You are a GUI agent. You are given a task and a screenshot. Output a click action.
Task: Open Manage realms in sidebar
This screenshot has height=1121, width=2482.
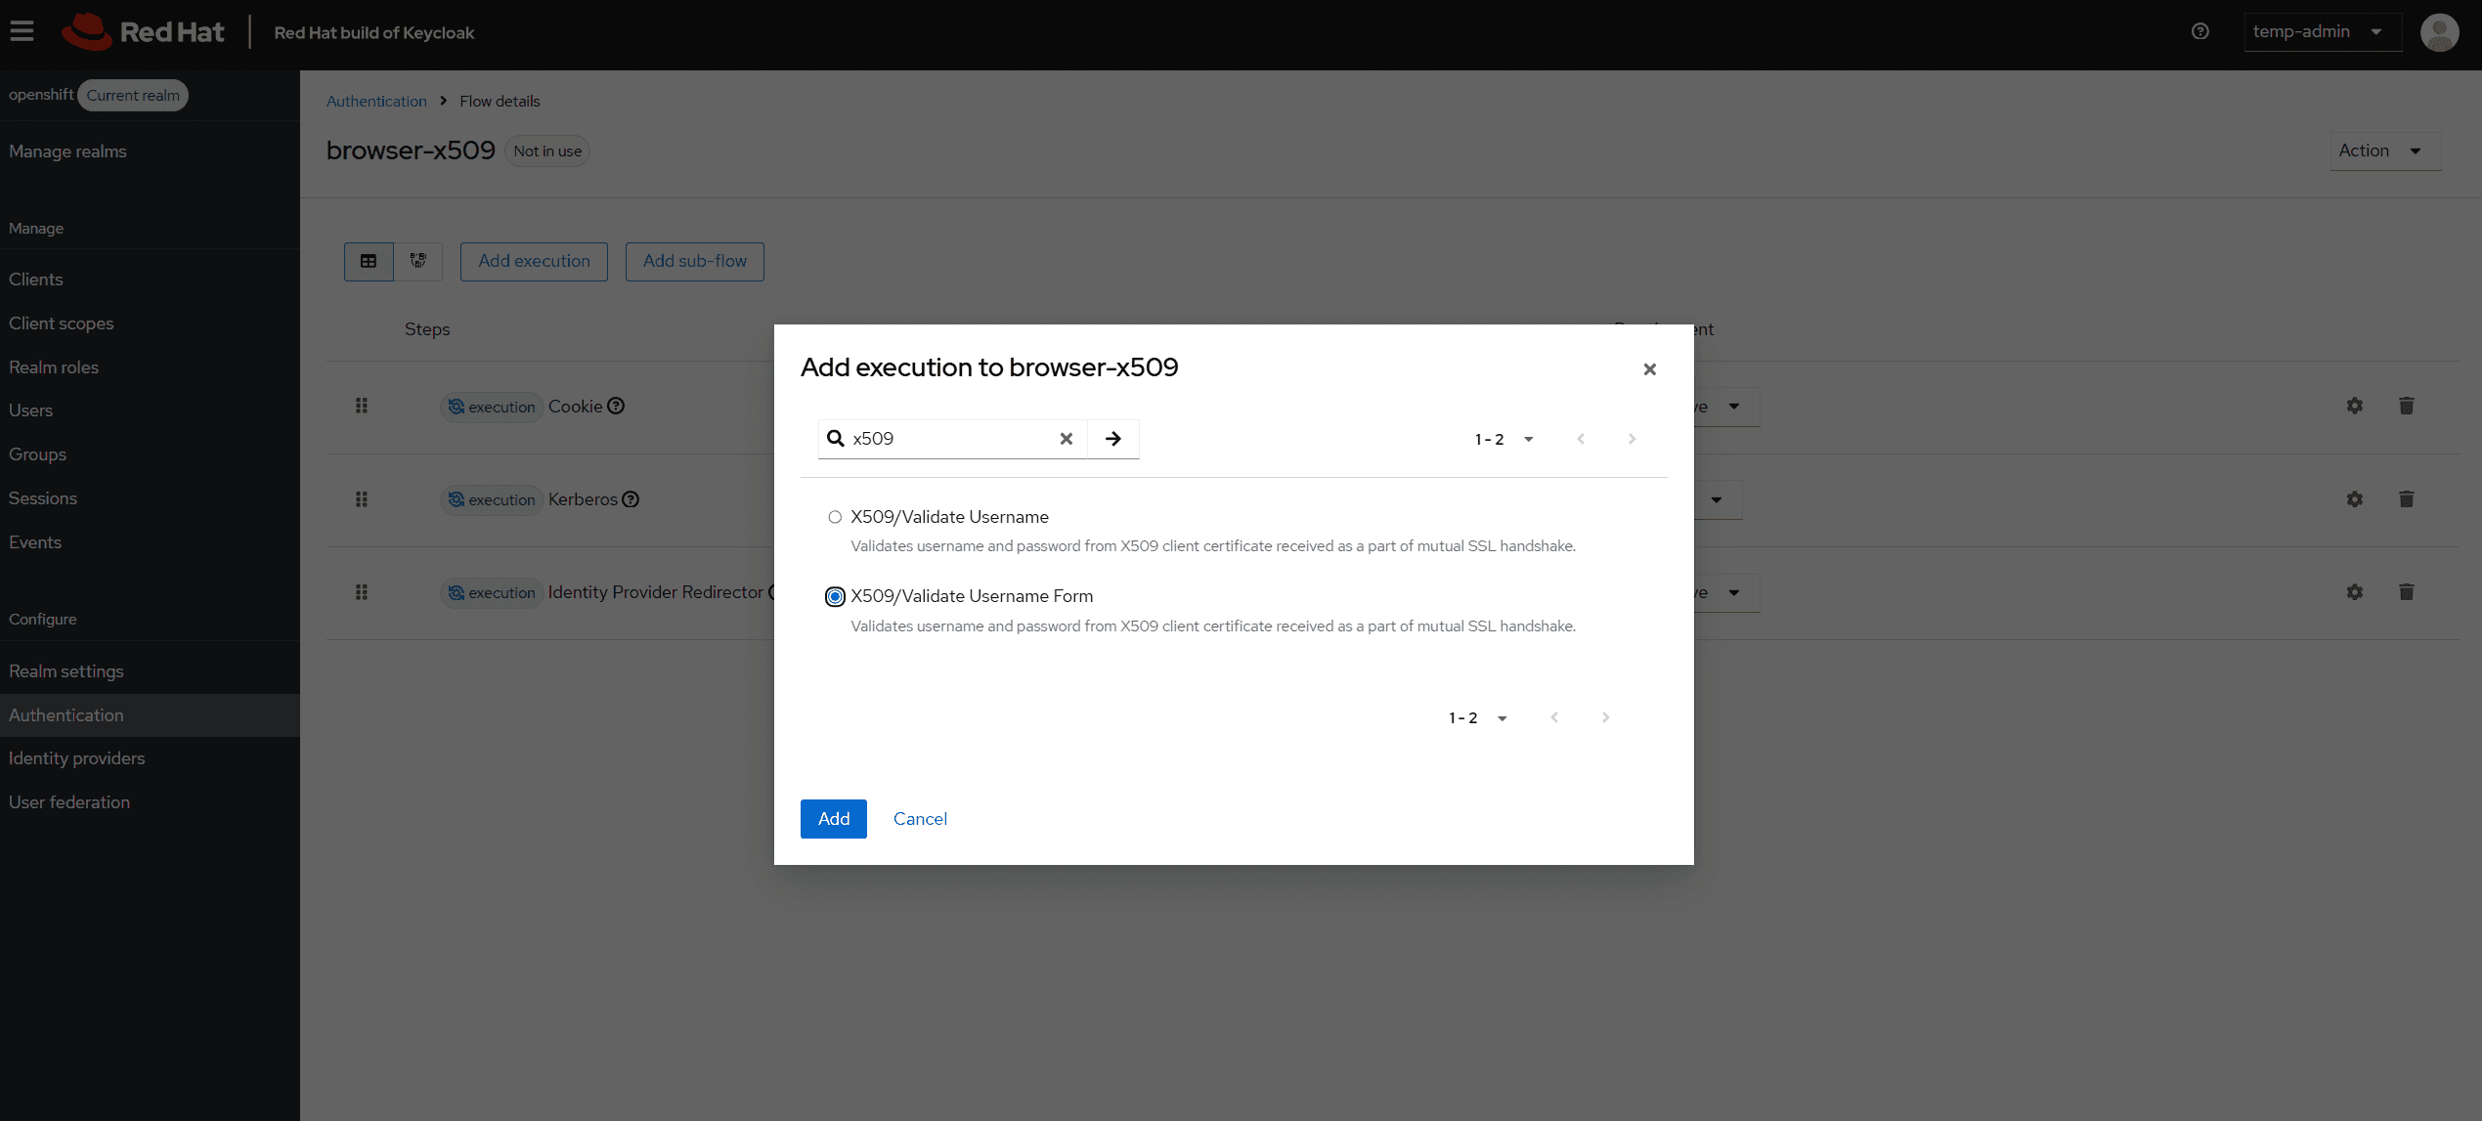pos(67,151)
